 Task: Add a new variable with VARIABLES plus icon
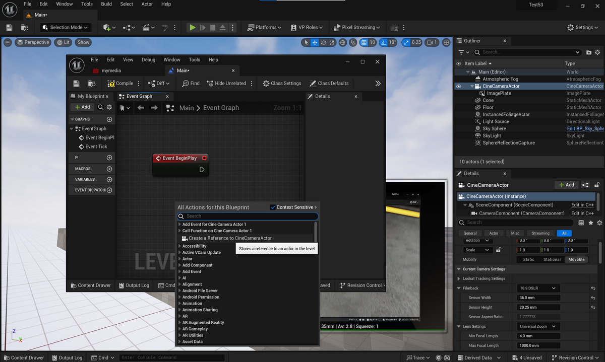click(109, 179)
